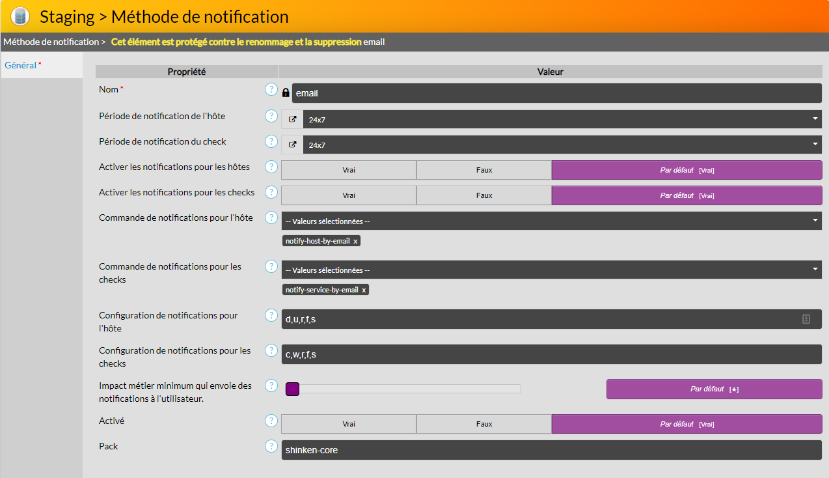Open host notification command values dropdown
Image resolution: width=829 pixels, height=478 pixels.
click(x=550, y=221)
